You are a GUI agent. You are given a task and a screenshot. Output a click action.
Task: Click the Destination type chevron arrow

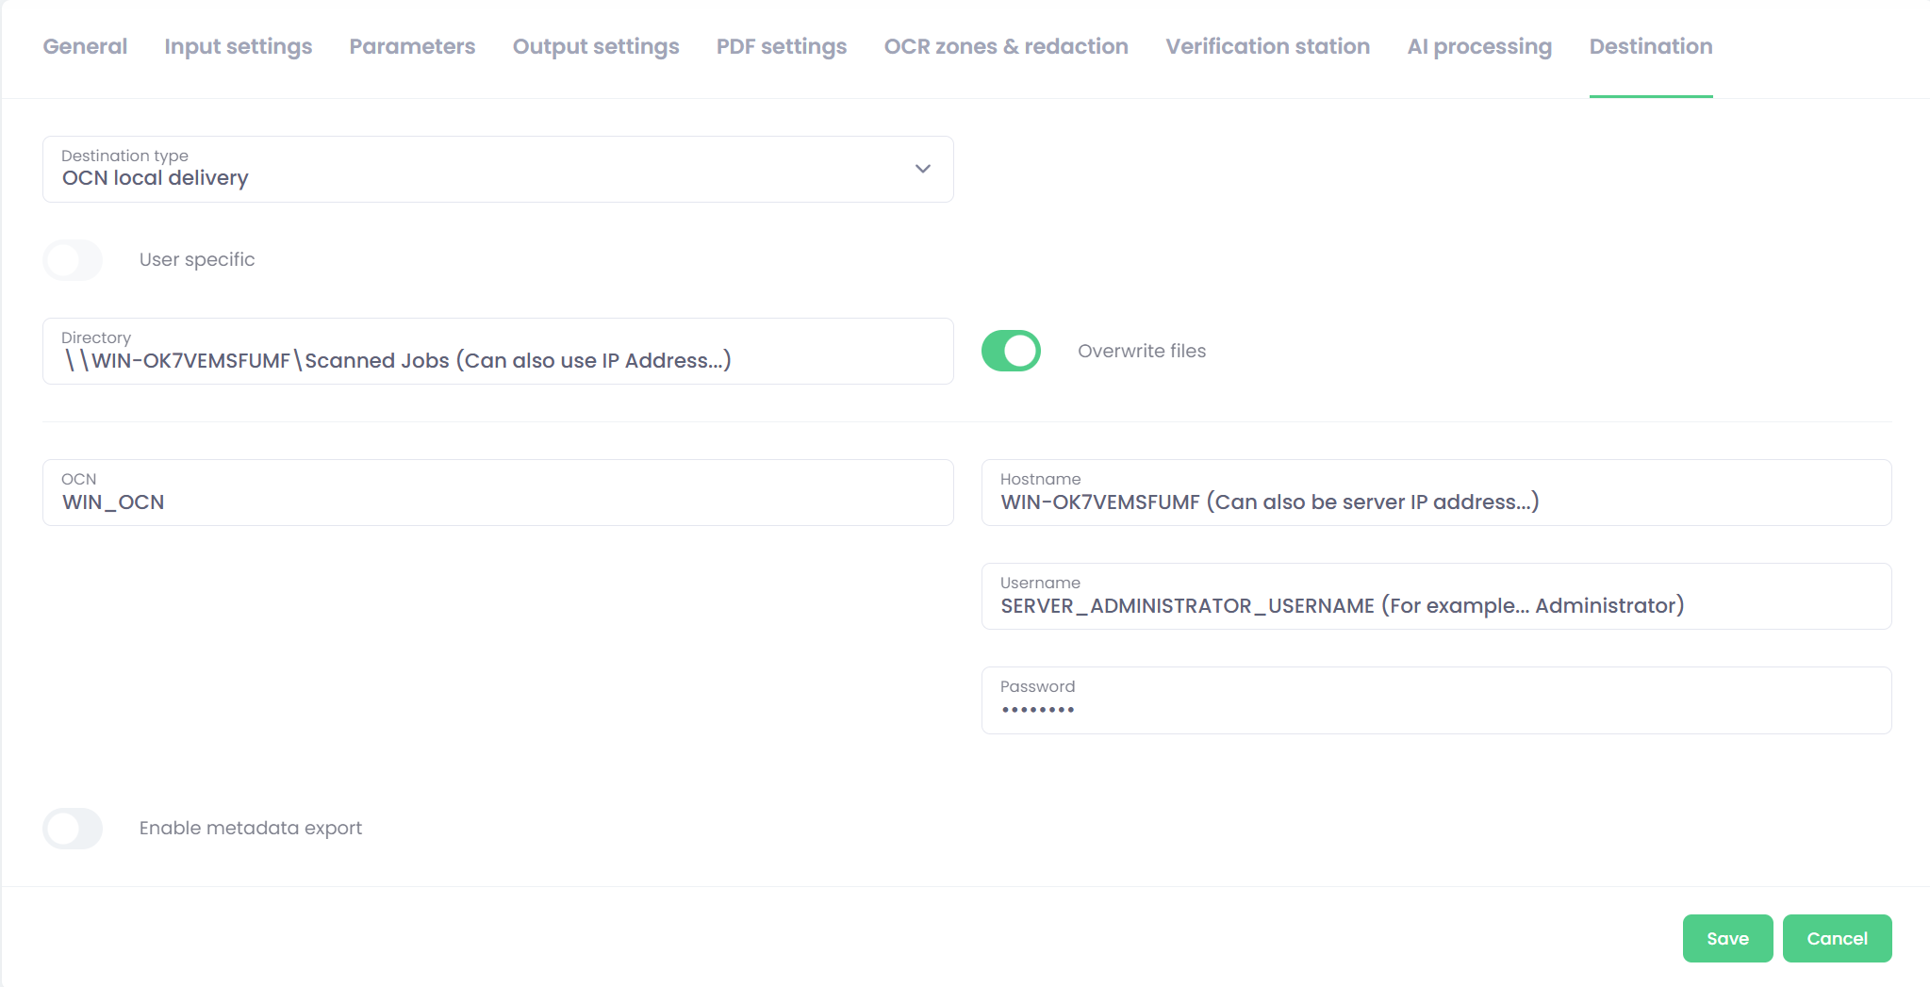click(x=923, y=169)
